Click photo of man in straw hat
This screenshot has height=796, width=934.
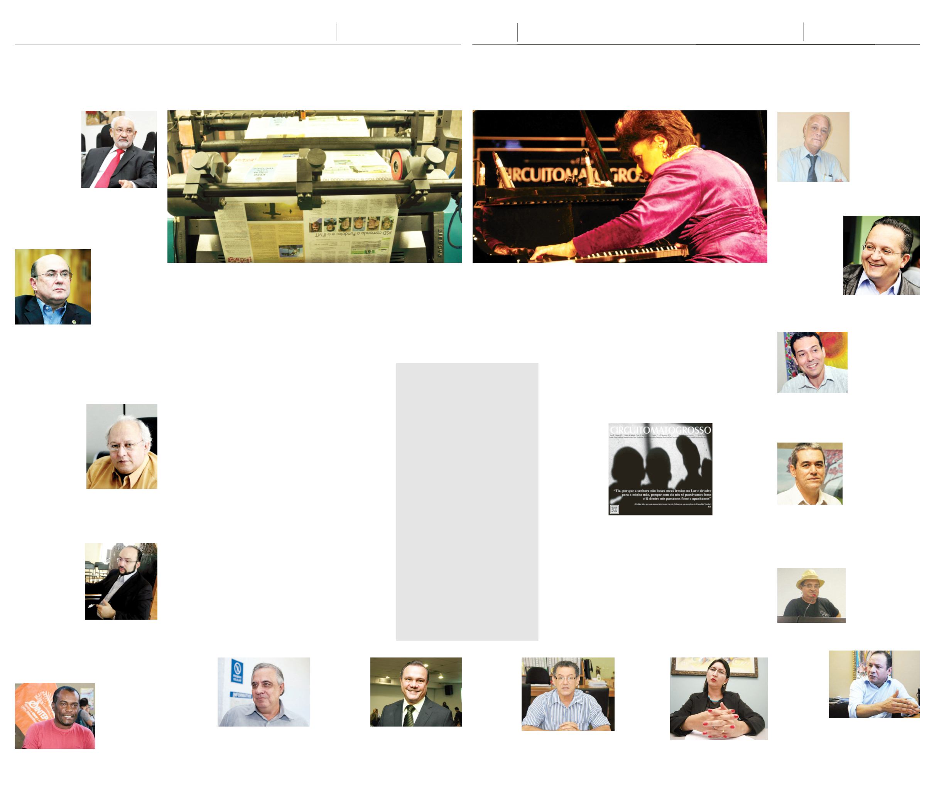click(811, 595)
